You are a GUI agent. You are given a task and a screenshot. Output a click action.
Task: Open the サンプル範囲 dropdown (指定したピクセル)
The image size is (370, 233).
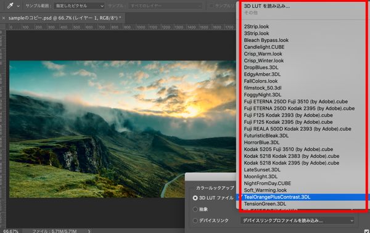tap(79, 6)
